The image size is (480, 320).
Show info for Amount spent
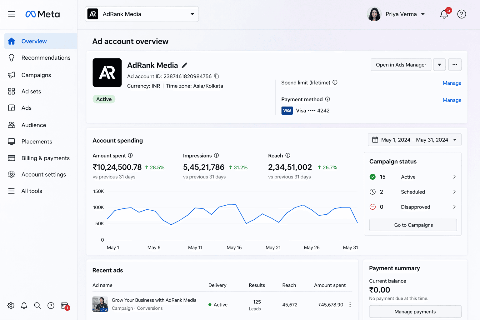[130, 155]
